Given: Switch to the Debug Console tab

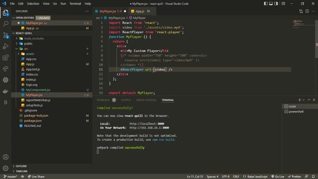Looking at the screenshot, I should [146, 100].
